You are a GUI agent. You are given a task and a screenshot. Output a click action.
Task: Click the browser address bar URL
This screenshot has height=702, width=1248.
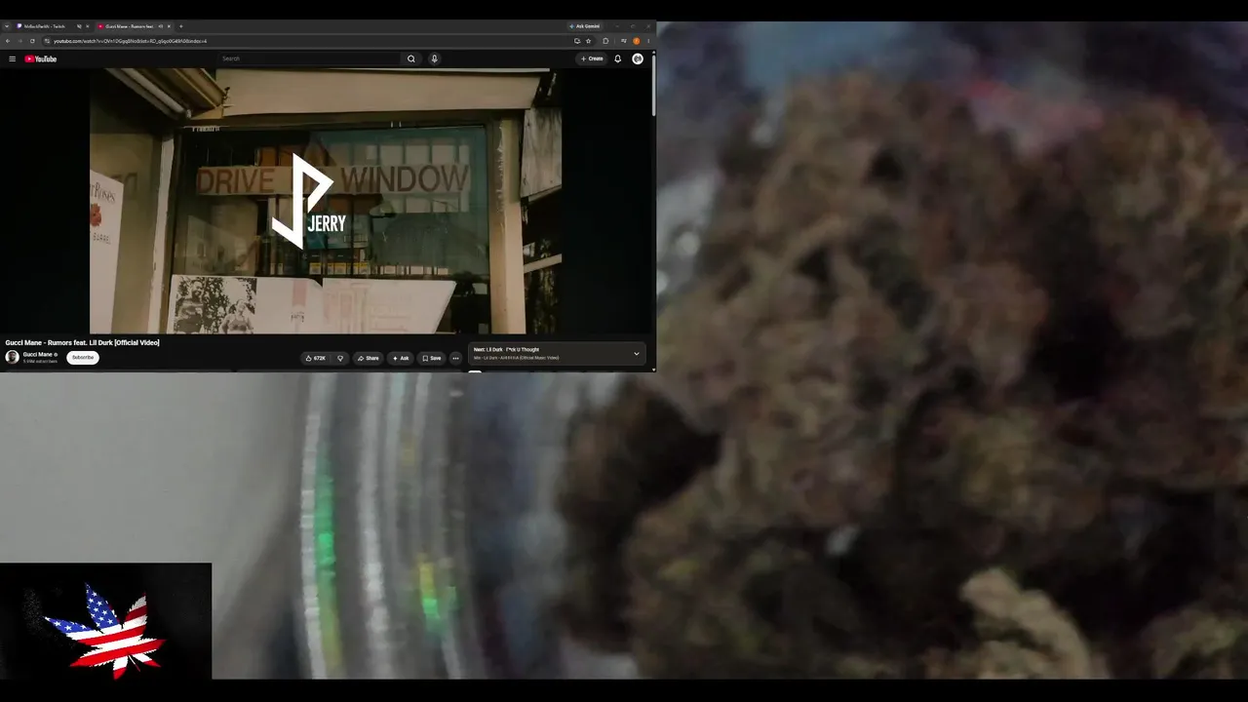tap(130, 41)
